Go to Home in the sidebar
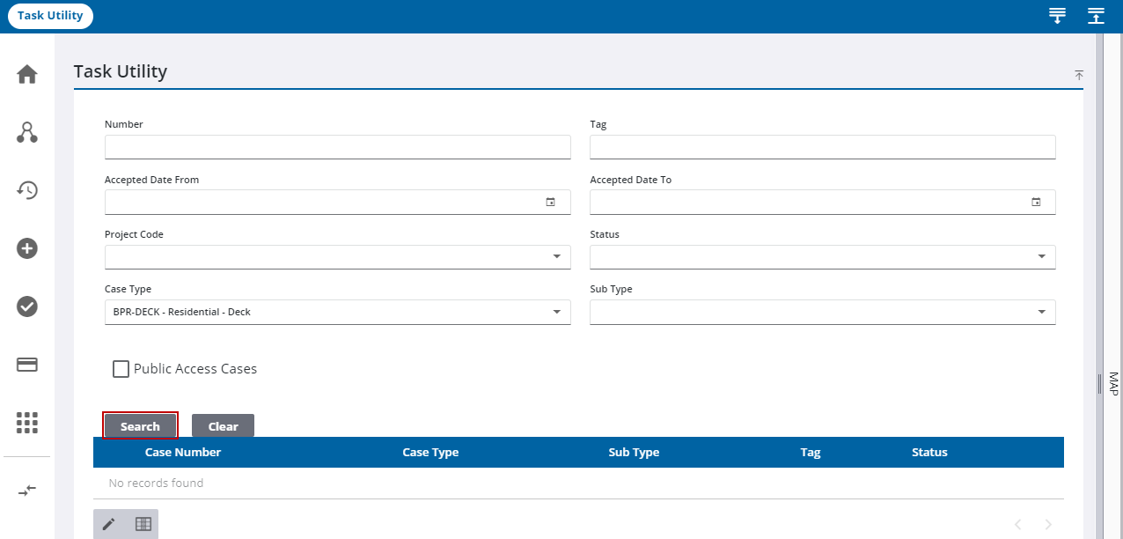The image size is (1123, 539). (27, 75)
